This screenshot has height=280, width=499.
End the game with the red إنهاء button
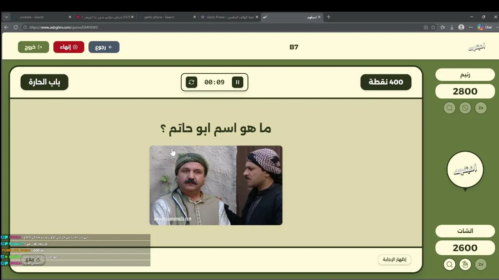point(69,47)
